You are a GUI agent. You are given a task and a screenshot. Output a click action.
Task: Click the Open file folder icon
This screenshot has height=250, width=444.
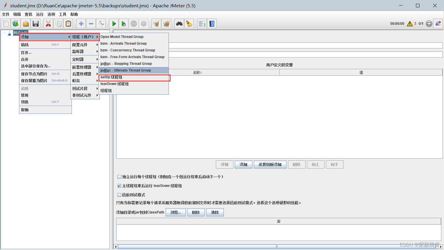coord(26,24)
